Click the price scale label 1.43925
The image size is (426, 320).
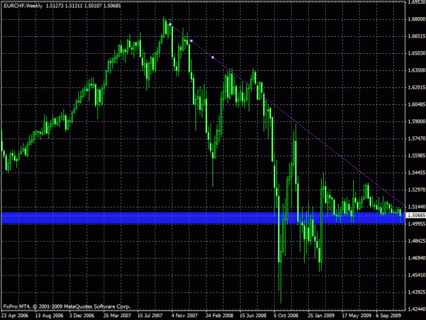(x=416, y=292)
